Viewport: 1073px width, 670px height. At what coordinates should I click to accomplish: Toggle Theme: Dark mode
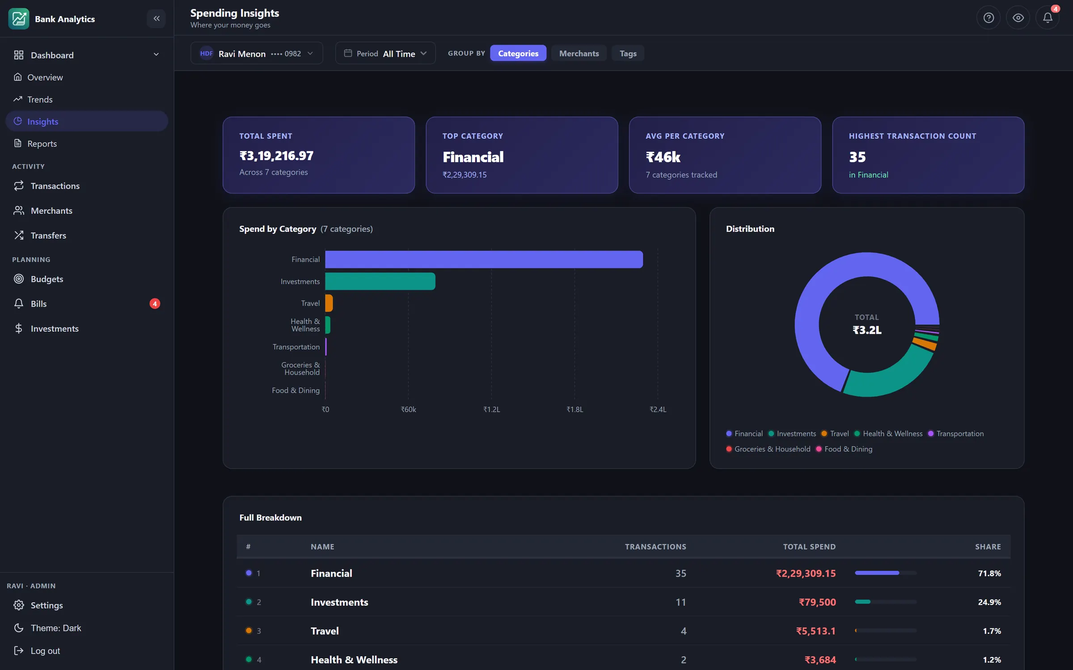click(x=87, y=628)
